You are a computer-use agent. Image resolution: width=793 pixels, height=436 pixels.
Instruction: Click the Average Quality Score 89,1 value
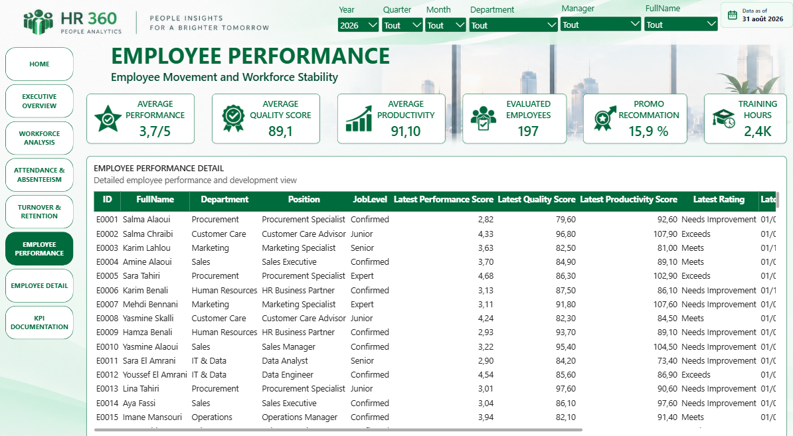tap(280, 131)
